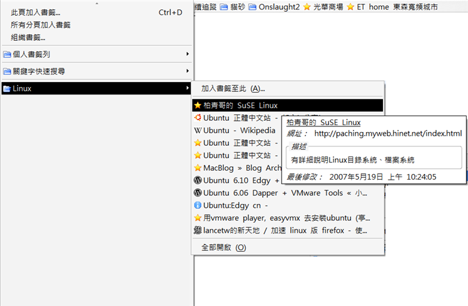Select 加入書籤至此 (A)... in Linux submenu

click(x=287, y=89)
